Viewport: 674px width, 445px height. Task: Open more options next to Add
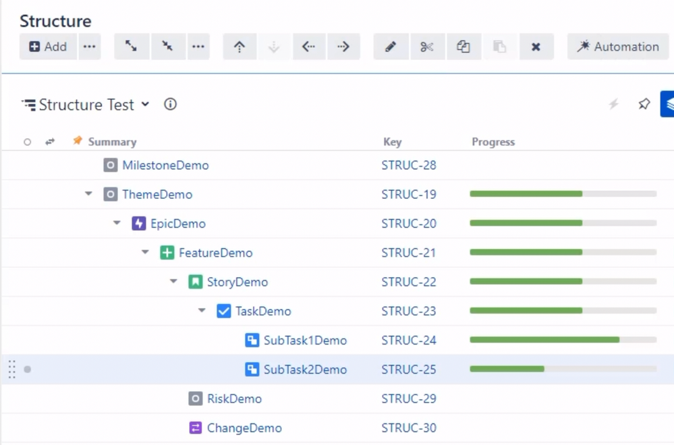[90, 47]
